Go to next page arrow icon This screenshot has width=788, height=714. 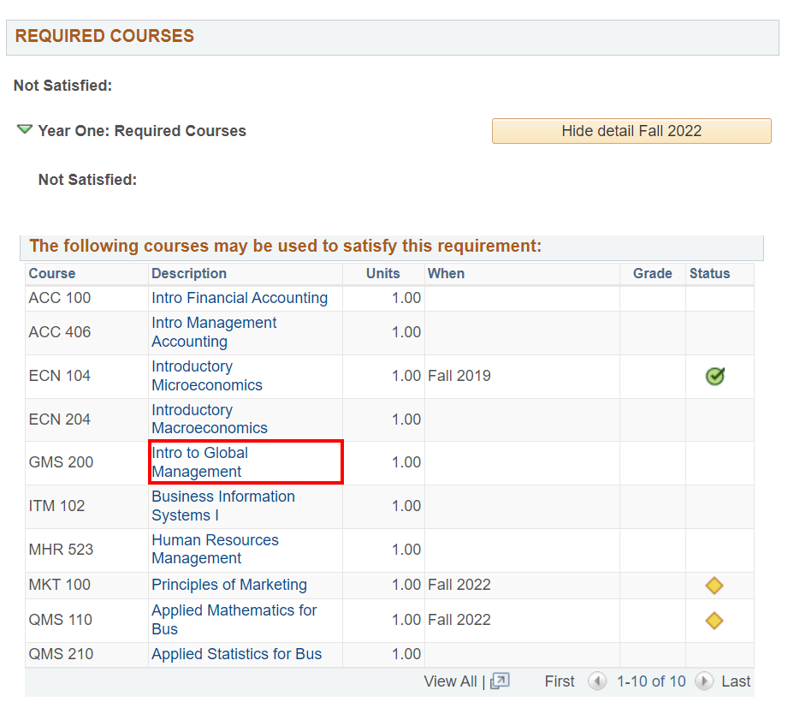click(704, 681)
